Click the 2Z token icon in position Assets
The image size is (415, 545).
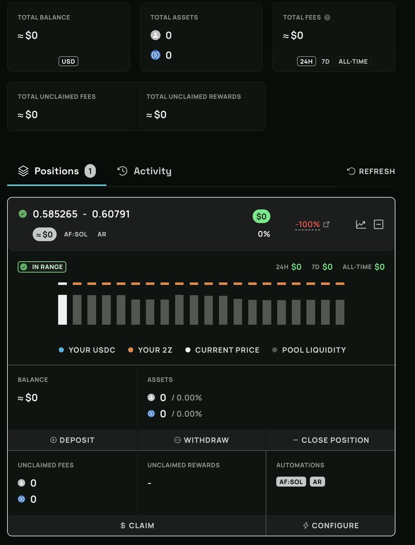pos(151,397)
